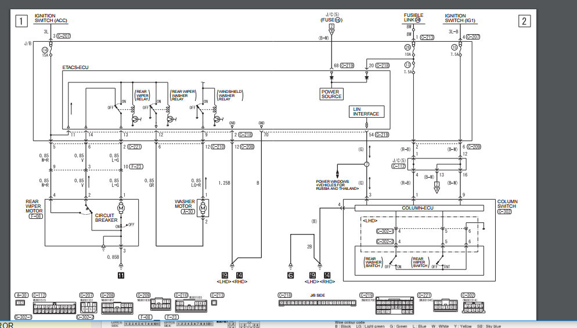
Task: Select the POWER SOURCE block
Action: pos(331,94)
